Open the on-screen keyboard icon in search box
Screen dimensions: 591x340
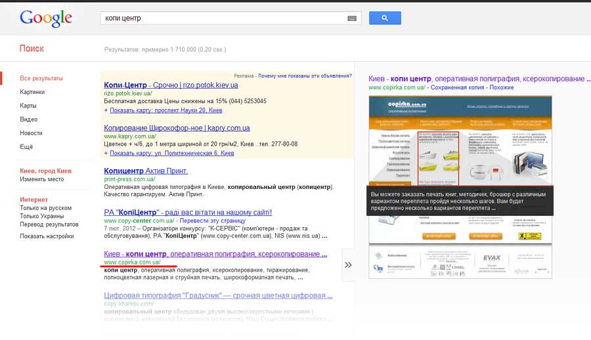[x=352, y=18]
